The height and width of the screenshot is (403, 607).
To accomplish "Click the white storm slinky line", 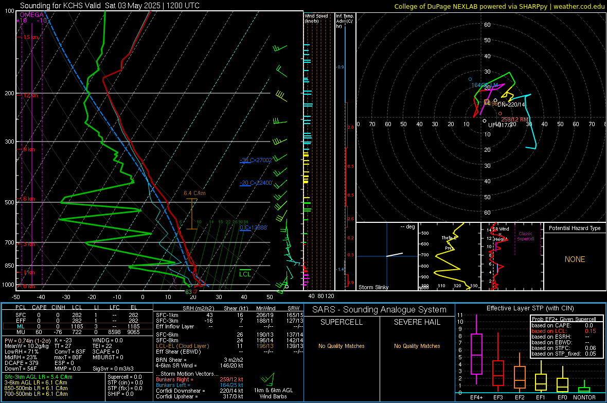I will point(395,255).
